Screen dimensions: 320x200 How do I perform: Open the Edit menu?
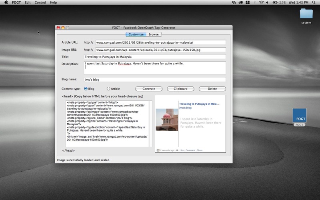tap(28, 2)
